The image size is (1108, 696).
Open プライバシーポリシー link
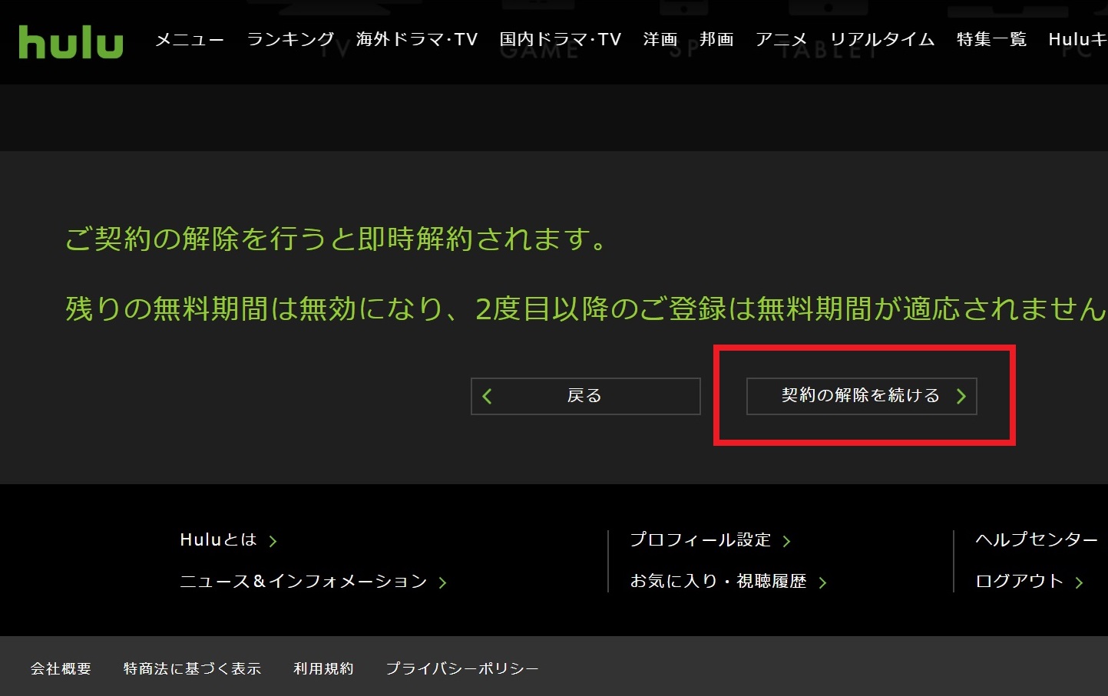(x=461, y=669)
